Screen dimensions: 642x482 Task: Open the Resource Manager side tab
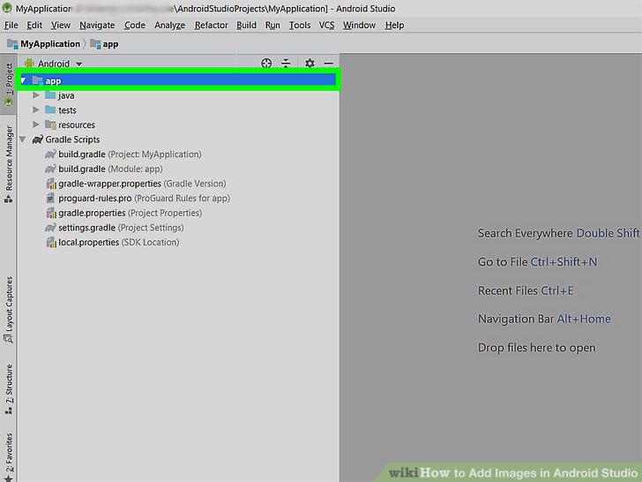[x=8, y=164]
